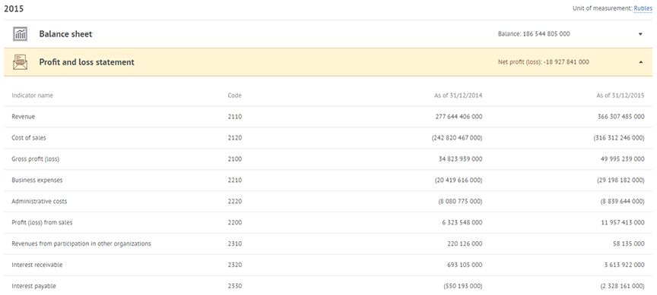Click the Balance: 186 544 805 000 value
Image resolution: width=657 pixels, height=295 pixels.
tap(534, 34)
